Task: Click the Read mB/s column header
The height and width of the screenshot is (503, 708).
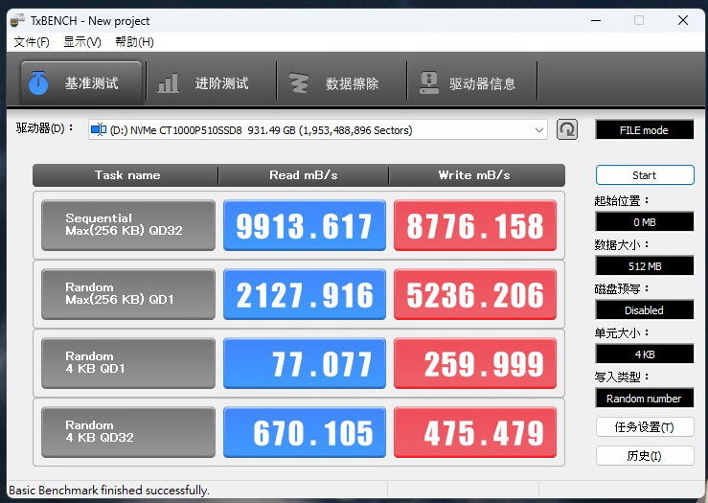Action: [304, 175]
